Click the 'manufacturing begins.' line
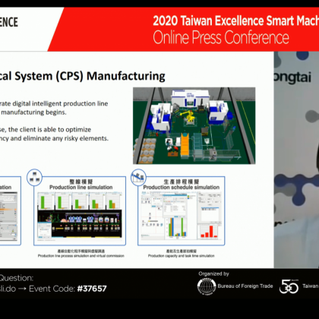319x319 pixels. pyautogui.click(x=34, y=112)
